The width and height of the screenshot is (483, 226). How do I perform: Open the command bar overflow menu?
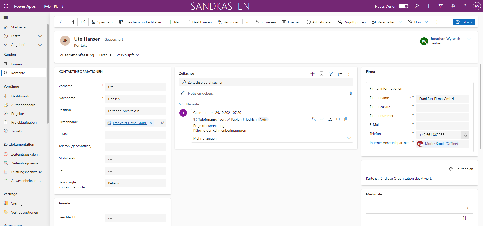[x=437, y=22]
